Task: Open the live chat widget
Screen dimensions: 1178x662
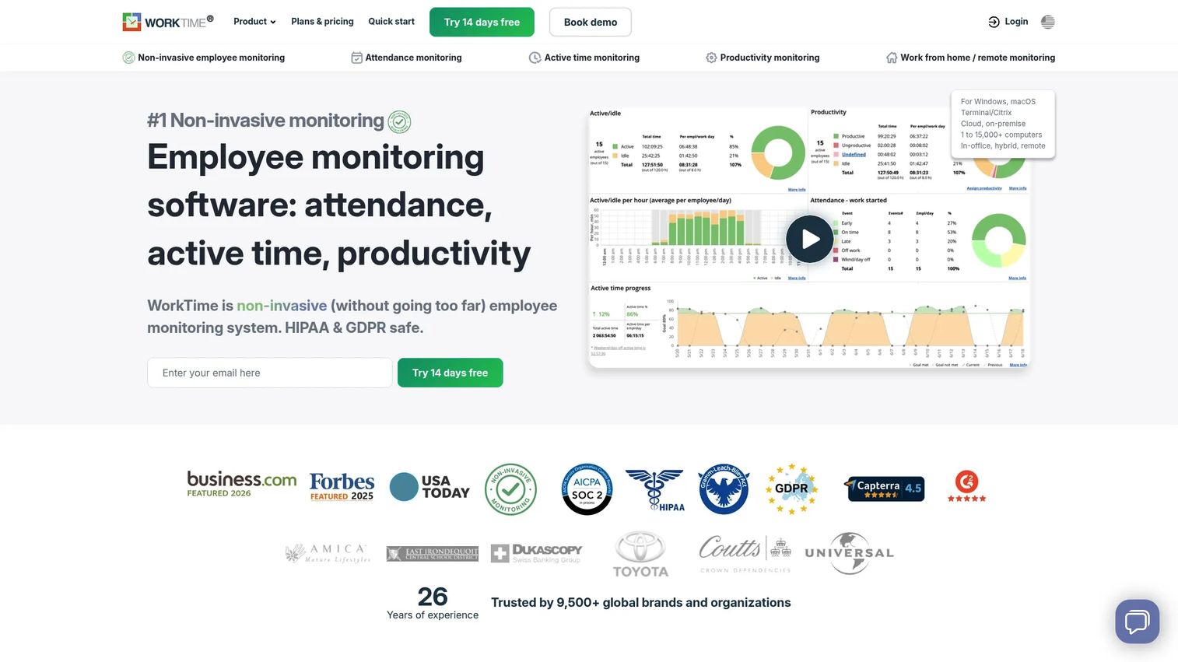Action: (x=1137, y=621)
